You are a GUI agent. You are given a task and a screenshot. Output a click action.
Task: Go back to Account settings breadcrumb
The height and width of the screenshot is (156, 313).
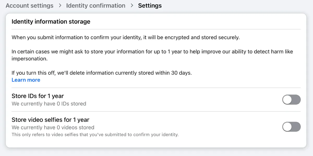click(x=29, y=5)
